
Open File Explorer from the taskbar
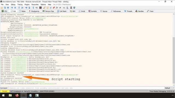tap(10, 95)
